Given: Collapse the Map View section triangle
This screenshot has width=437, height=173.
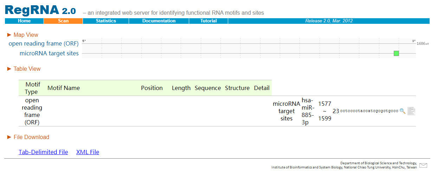Looking at the screenshot, I should [9, 35].
